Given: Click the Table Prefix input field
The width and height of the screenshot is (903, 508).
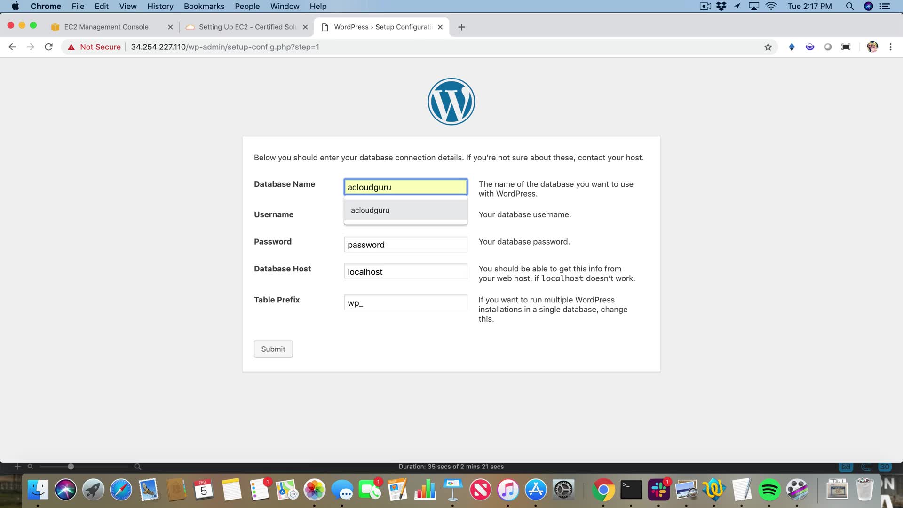Looking at the screenshot, I should (x=405, y=303).
